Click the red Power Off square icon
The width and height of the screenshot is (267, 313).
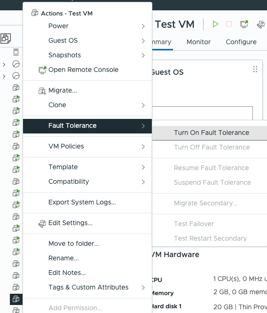pos(229,24)
